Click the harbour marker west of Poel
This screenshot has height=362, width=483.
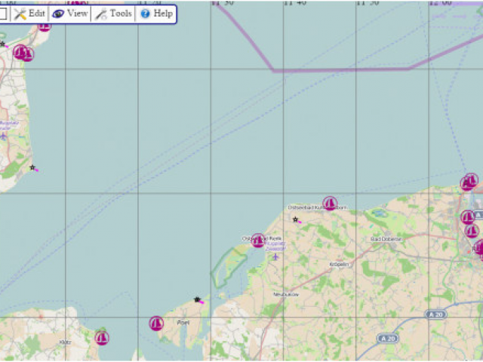tap(156, 324)
